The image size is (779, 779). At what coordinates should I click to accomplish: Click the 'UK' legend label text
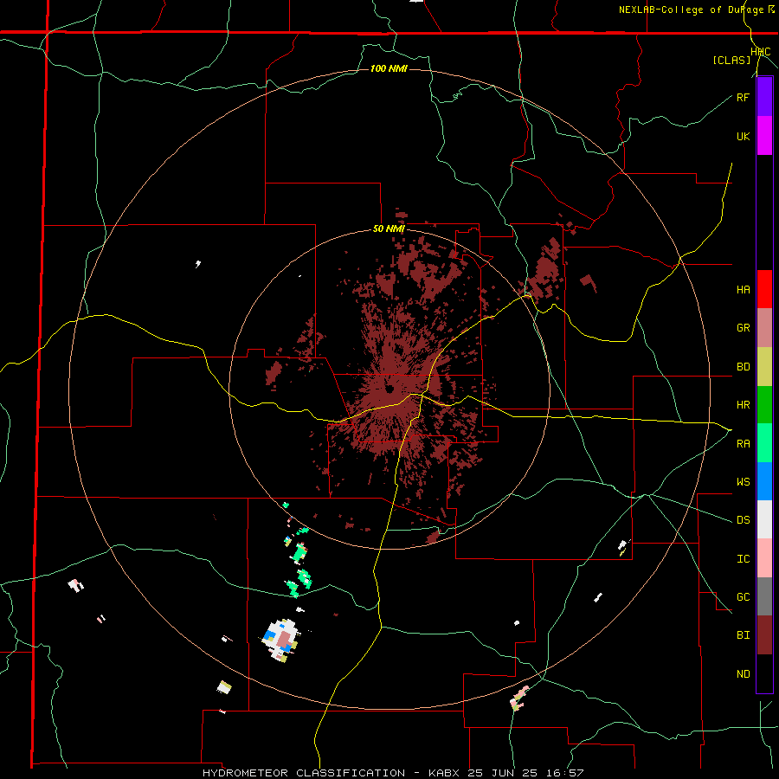click(x=743, y=136)
